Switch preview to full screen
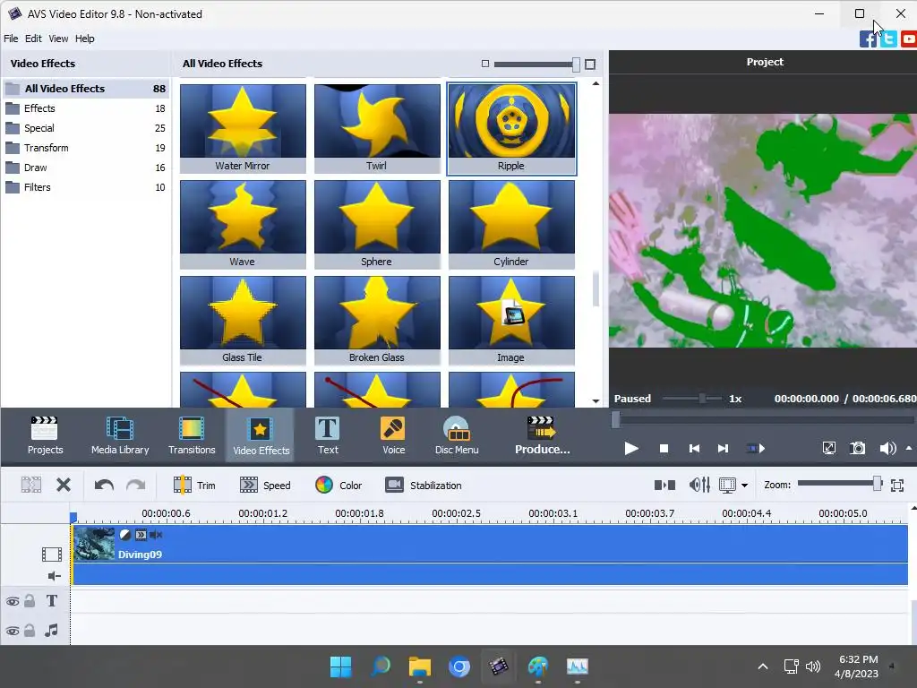This screenshot has width=917, height=688. [828, 448]
